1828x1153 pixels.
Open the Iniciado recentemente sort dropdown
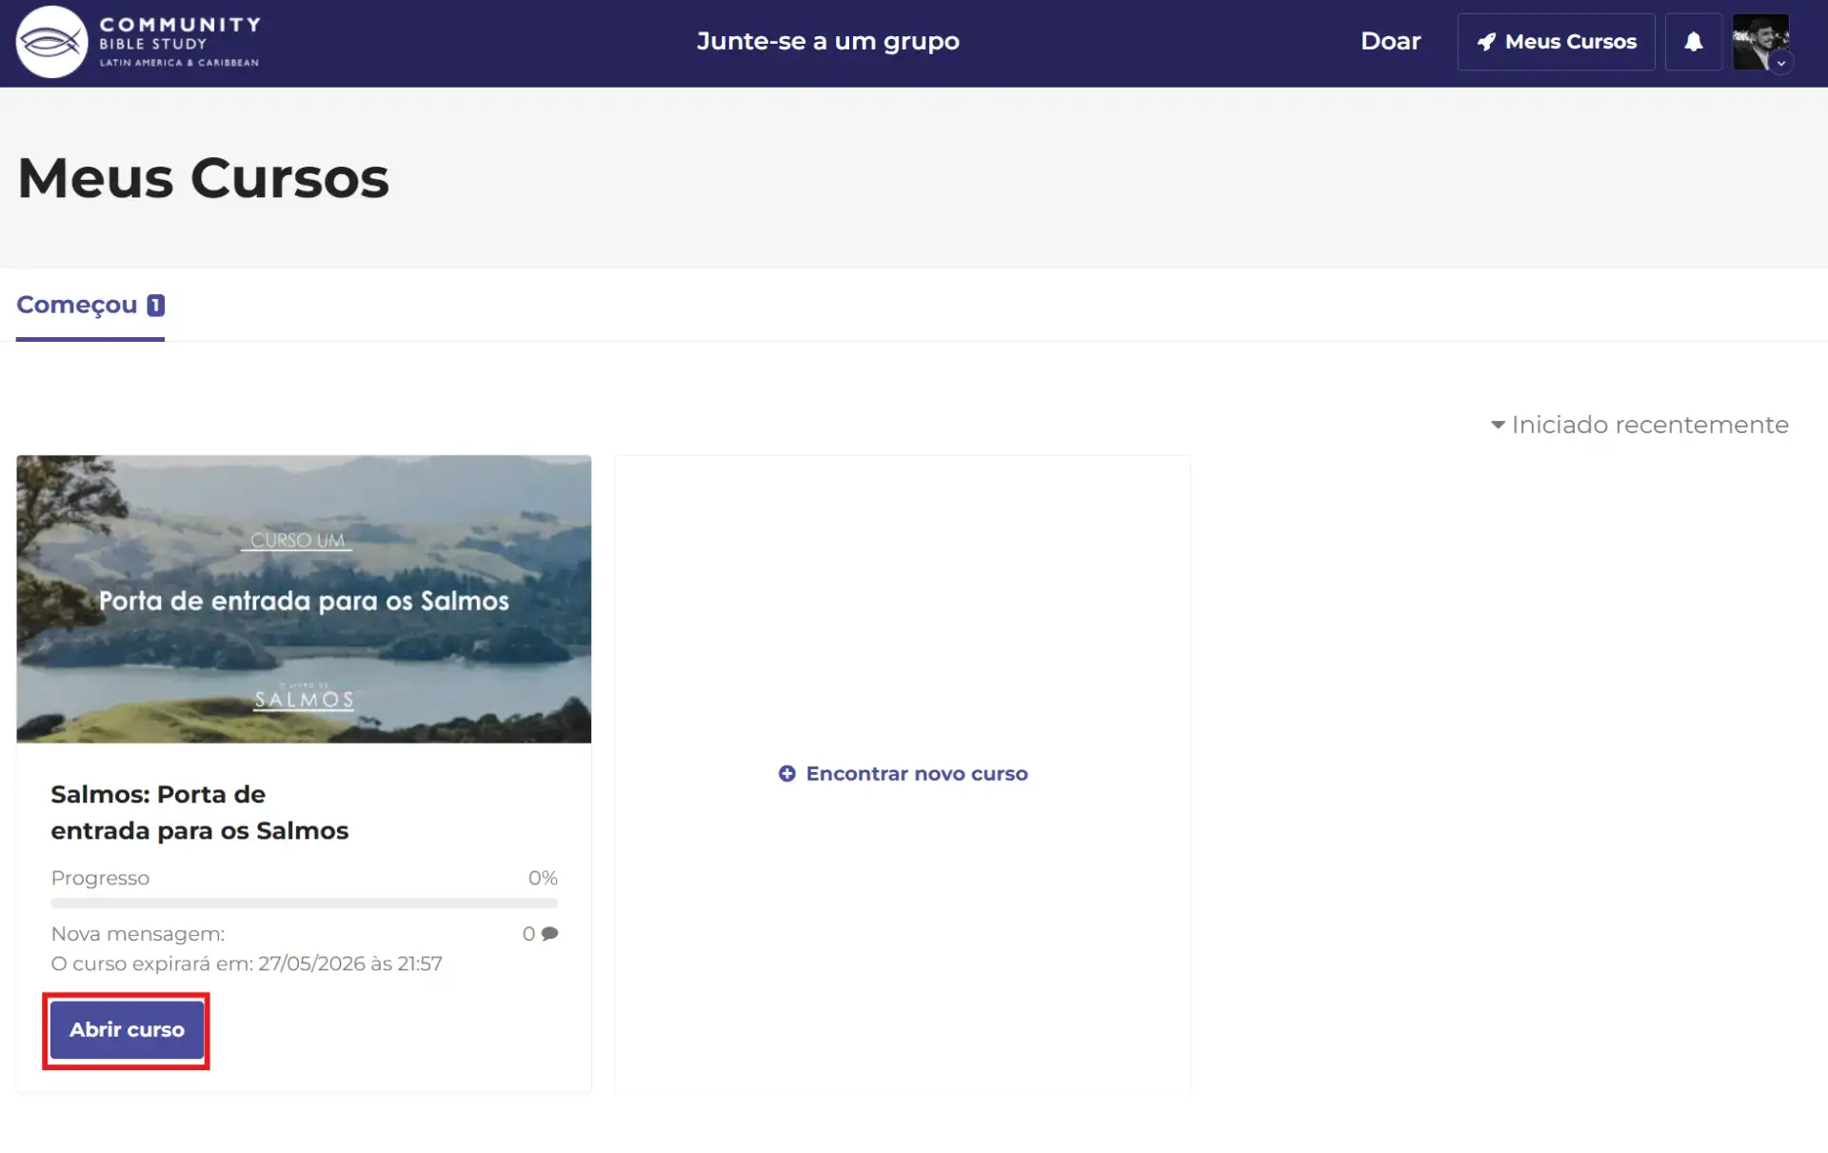(1649, 425)
